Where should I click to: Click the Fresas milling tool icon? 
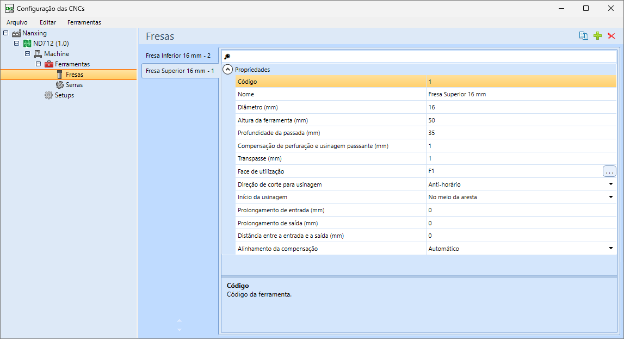click(59, 75)
